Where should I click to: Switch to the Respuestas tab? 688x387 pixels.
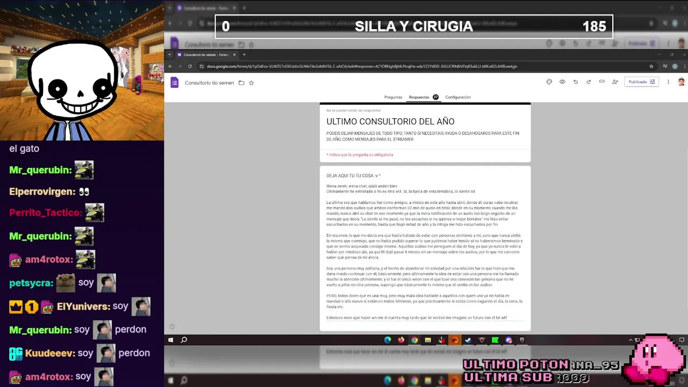(x=423, y=97)
